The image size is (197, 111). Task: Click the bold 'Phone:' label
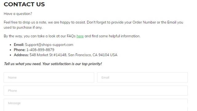pyautogui.click(x=20, y=50)
